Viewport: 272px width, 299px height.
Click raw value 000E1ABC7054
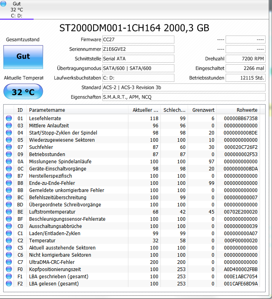tap(241, 277)
